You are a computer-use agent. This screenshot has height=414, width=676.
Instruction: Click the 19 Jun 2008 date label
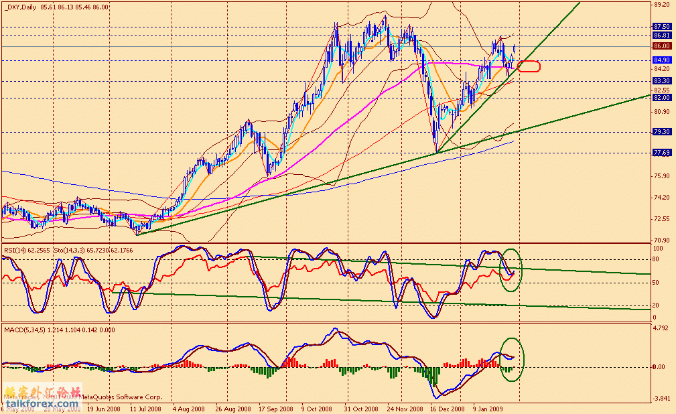pyautogui.click(x=103, y=409)
